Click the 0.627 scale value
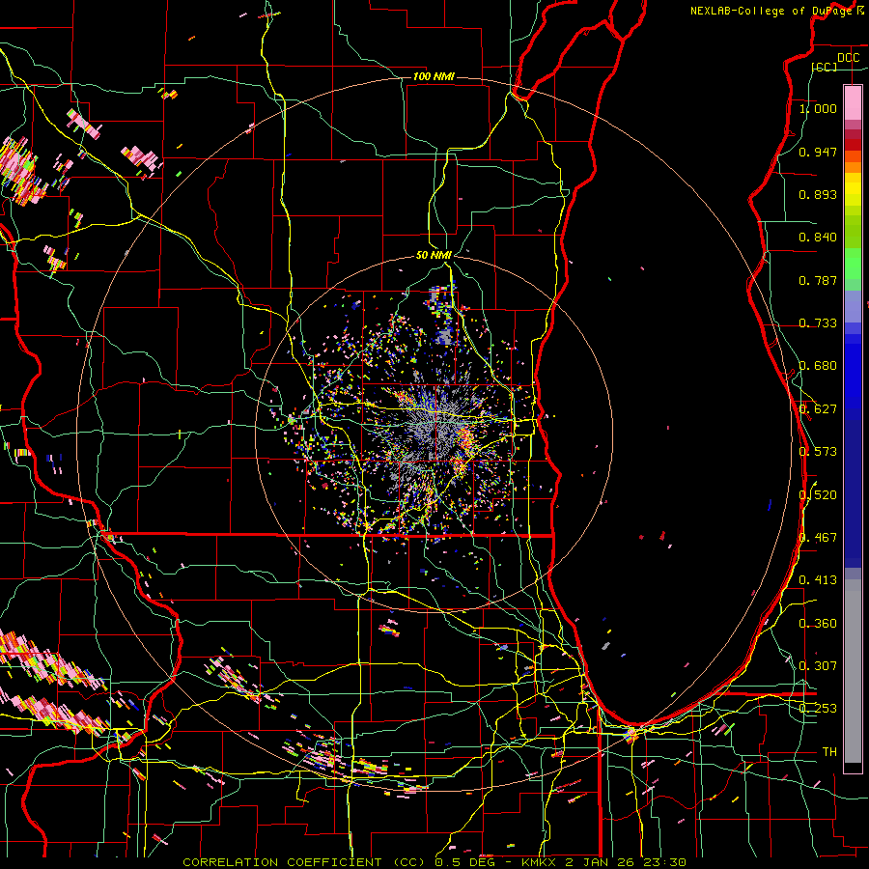 (818, 409)
